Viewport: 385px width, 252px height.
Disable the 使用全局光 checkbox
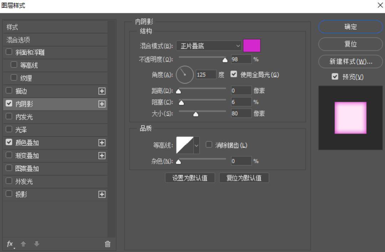233,74
